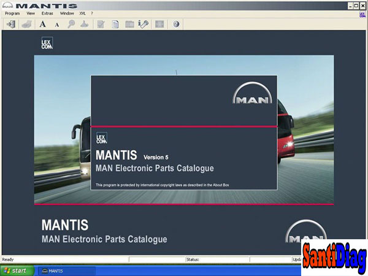Open the Program menu
The height and width of the screenshot is (276, 368).
12,13
